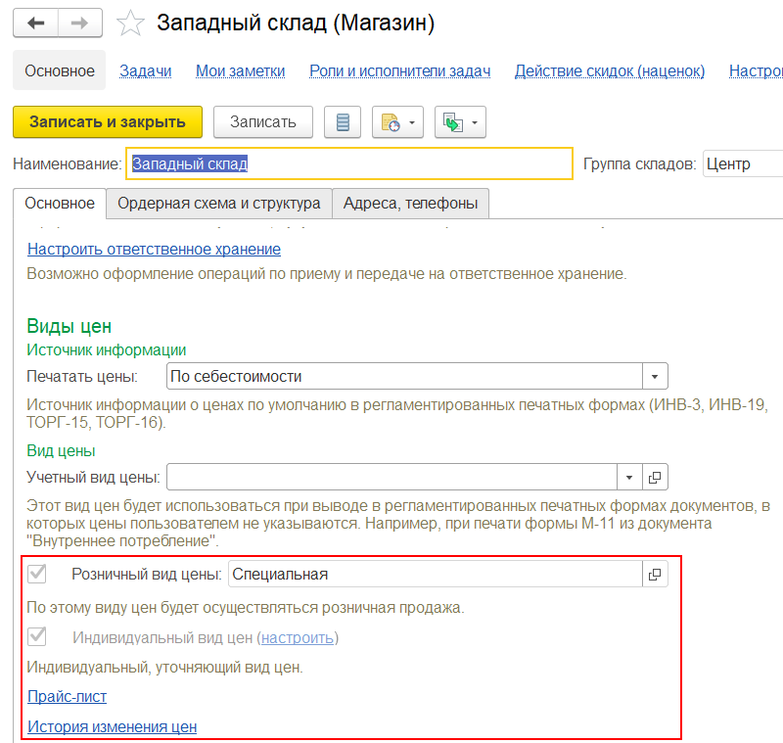Click the forward navigation arrow
Image resolution: width=783 pixels, height=743 pixels.
coord(82,23)
